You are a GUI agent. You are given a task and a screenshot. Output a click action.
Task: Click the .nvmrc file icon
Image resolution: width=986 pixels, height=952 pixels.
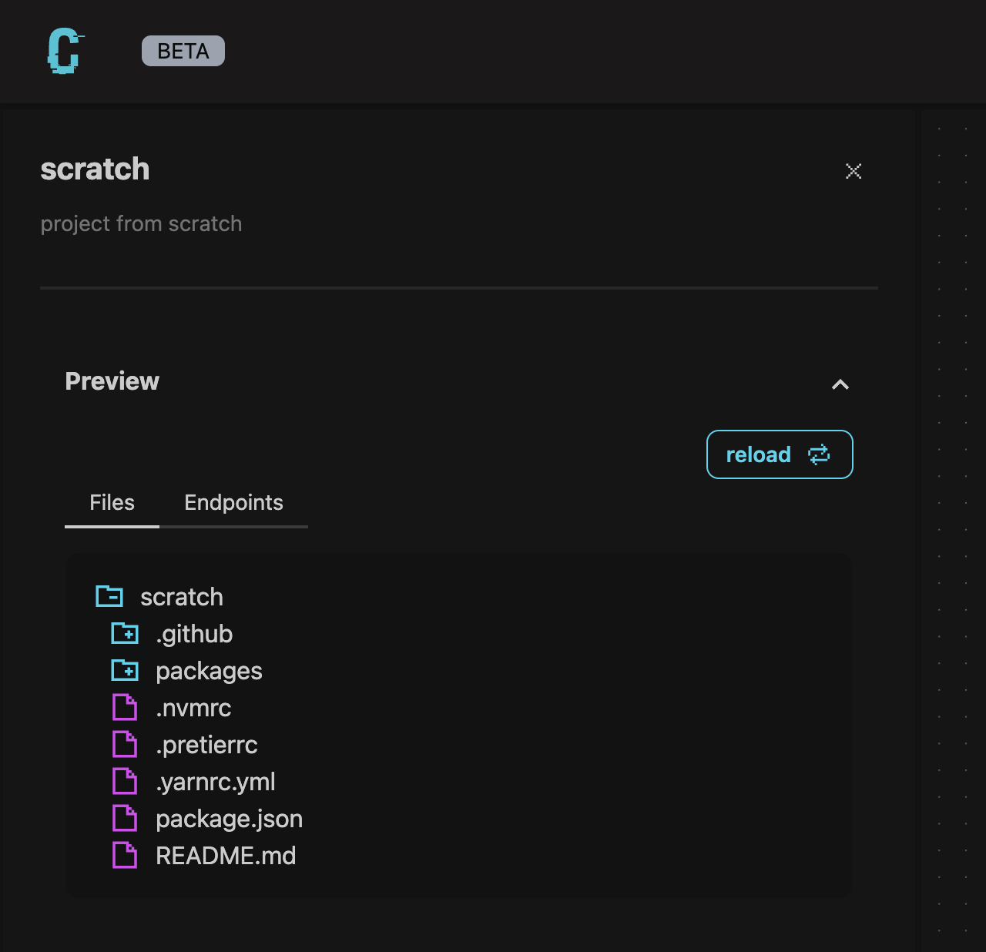pyautogui.click(x=124, y=707)
